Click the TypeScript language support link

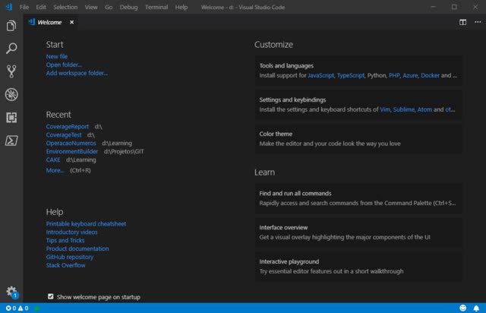pyautogui.click(x=351, y=75)
